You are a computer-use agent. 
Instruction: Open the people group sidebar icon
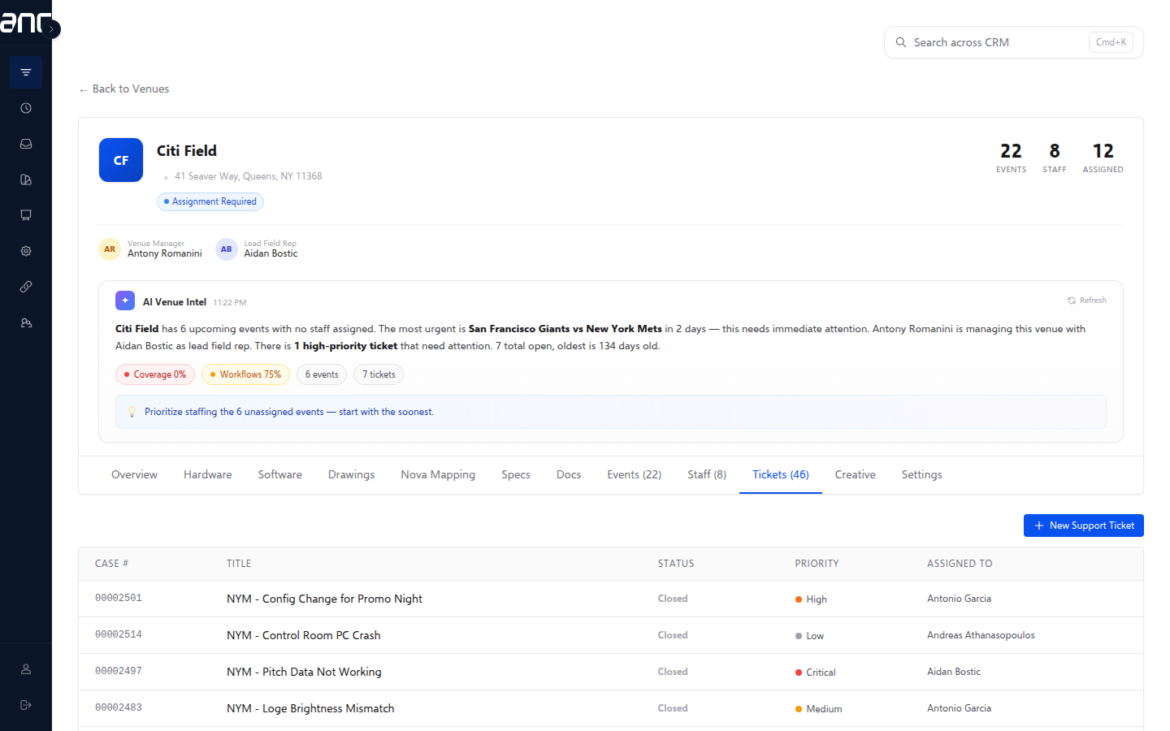click(26, 322)
